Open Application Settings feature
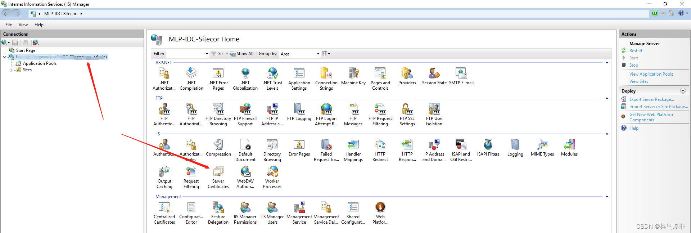This screenshot has width=691, height=233. [299, 79]
